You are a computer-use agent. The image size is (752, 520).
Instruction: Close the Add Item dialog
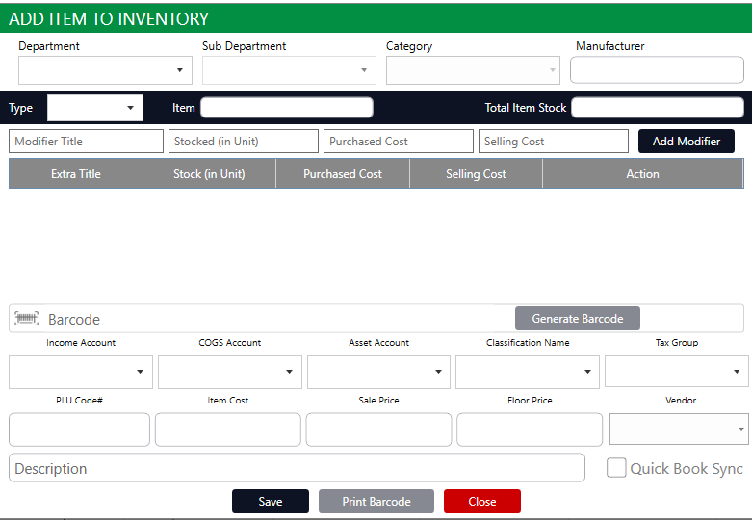tap(482, 502)
